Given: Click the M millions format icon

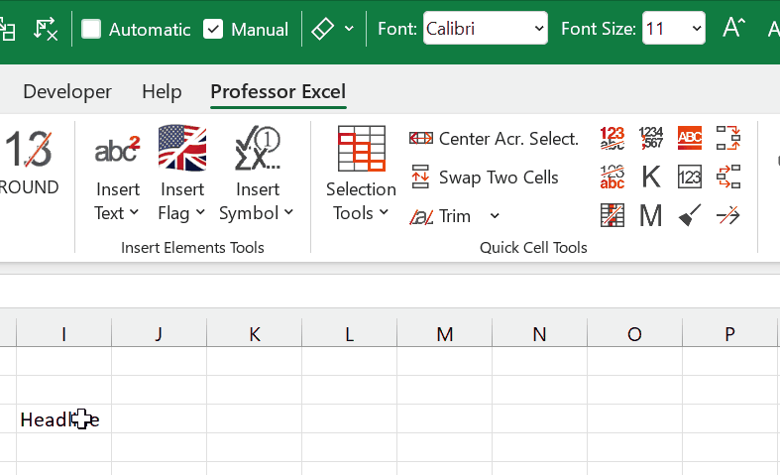Looking at the screenshot, I should pyautogui.click(x=651, y=215).
